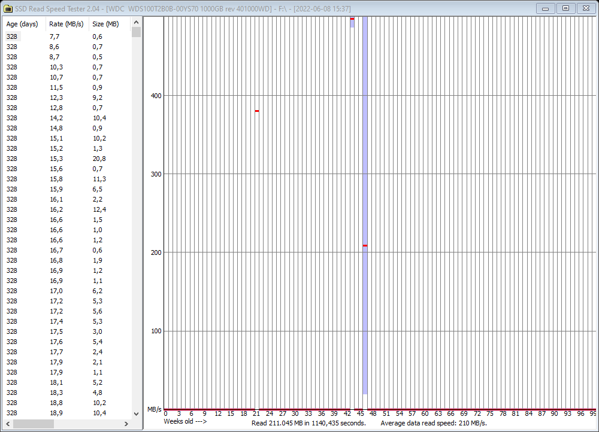599x432 pixels.
Task: Select the row with size 20,8
Action: pyautogui.click(x=67, y=159)
